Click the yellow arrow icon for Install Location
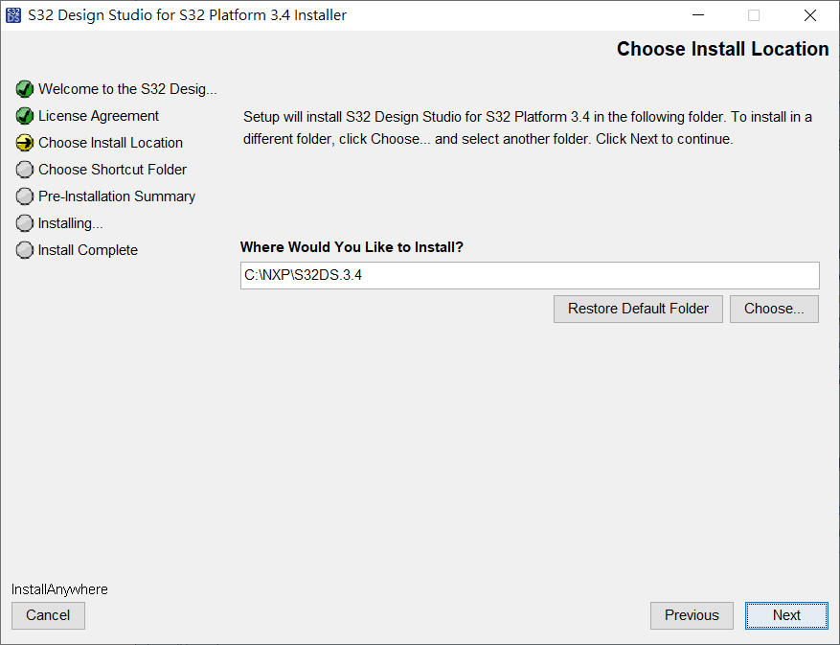Viewport: 840px width, 645px height. pos(25,143)
